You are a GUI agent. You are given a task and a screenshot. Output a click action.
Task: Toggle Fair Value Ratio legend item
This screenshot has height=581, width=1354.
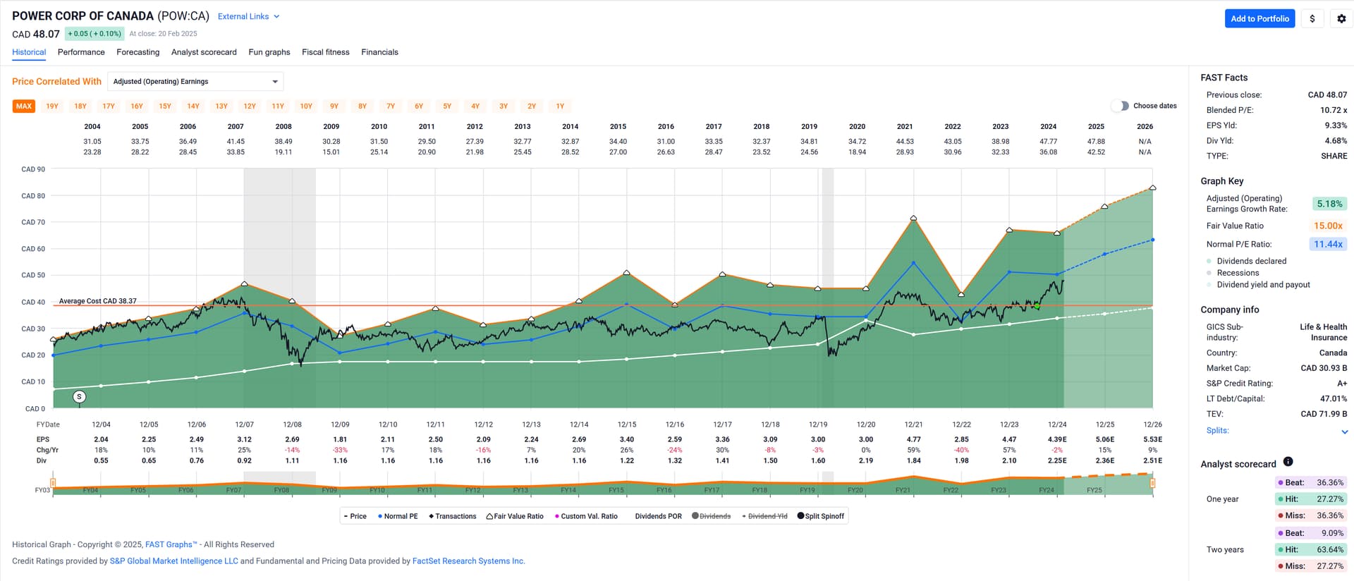click(515, 516)
